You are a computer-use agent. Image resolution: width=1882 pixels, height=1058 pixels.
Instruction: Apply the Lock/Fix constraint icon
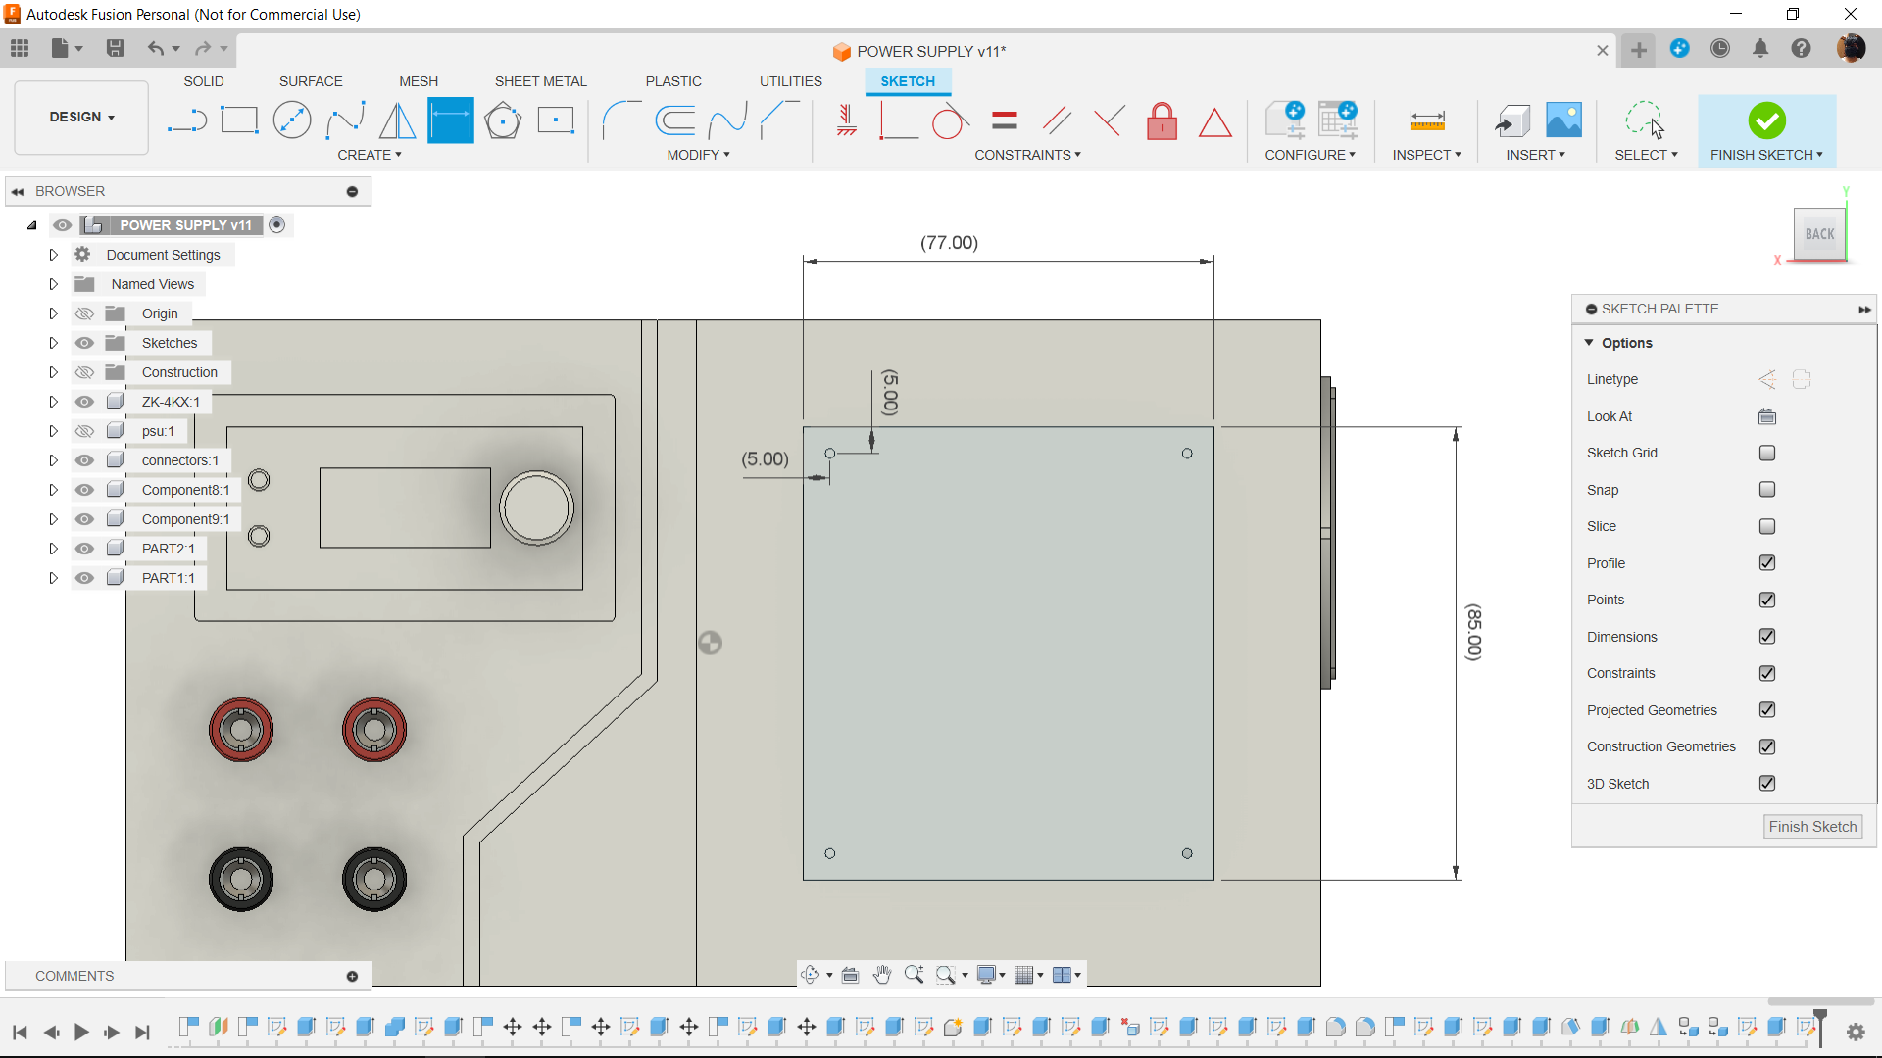pyautogui.click(x=1163, y=121)
